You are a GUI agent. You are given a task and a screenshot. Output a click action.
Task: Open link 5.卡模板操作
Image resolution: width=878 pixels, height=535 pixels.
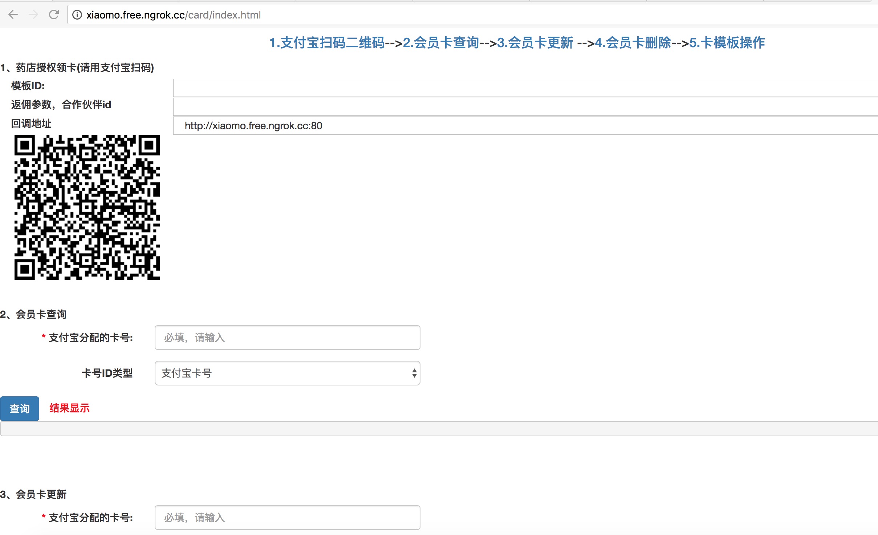[x=727, y=43]
